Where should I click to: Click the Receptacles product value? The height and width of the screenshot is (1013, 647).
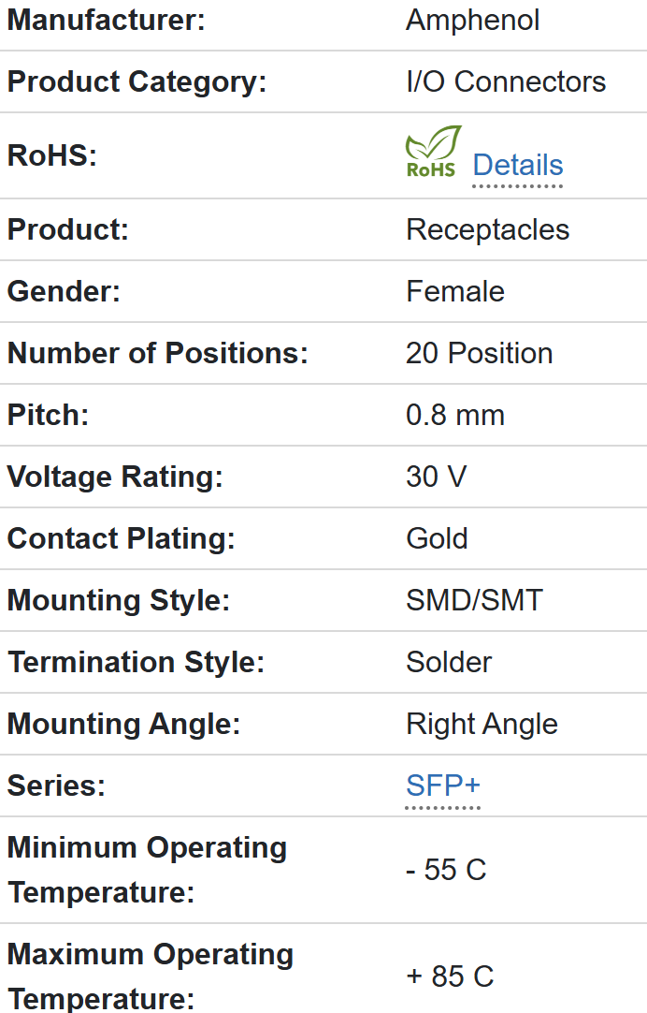pos(487,229)
